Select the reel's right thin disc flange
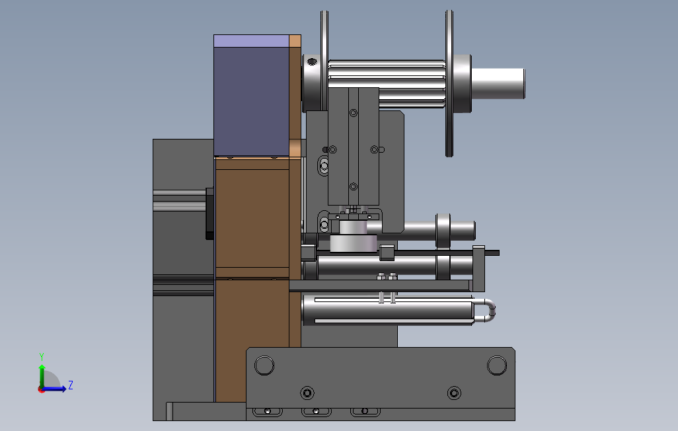 click(449, 83)
